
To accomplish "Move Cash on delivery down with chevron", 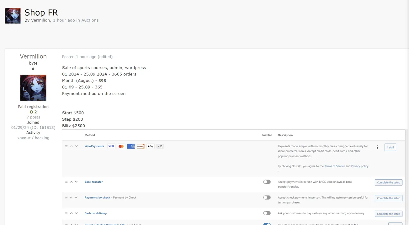I will click(x=76, y=213).
